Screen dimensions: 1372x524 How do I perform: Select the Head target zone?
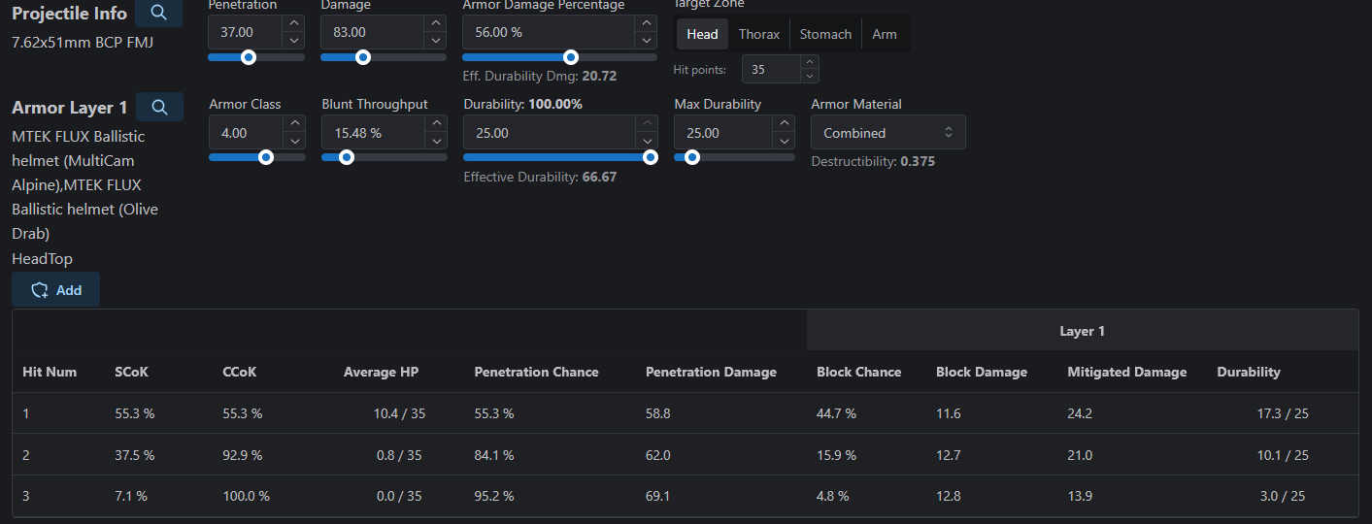tap(702, 34)
